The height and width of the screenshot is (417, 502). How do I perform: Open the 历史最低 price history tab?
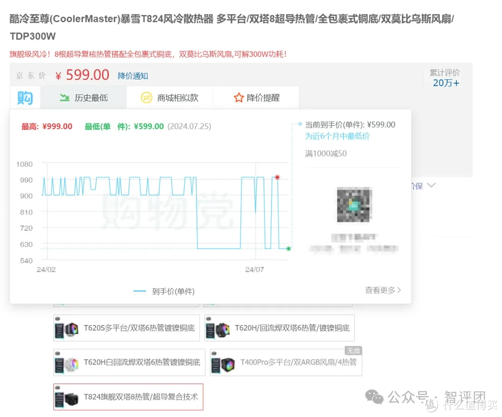click(84, 98)
